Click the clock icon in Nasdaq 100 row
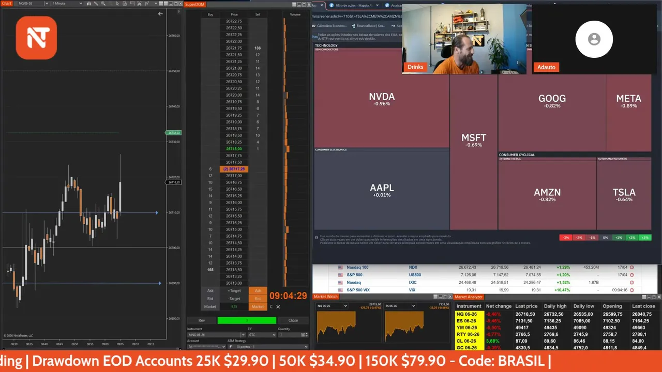 pos(631,268)
